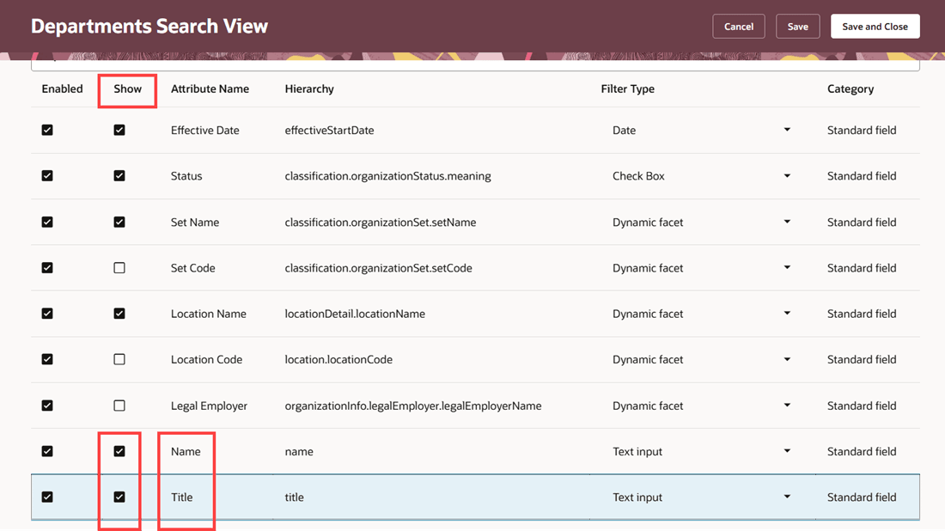This screenshot has height=531, width=945.
Task: Toggle Show checkbox for Set Name
Action: (x=119, y=222)
